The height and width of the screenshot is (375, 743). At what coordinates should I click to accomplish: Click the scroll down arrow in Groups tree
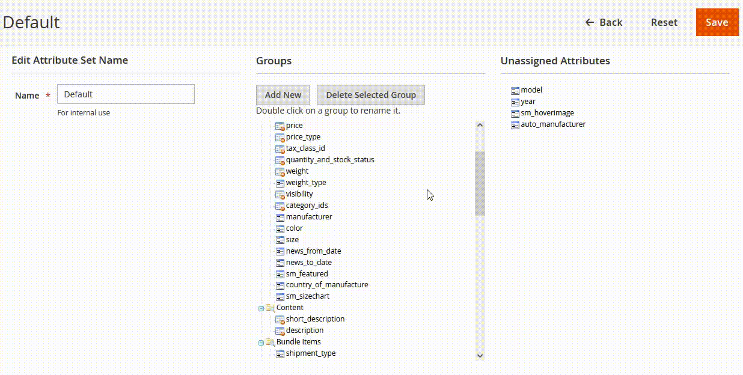pyautogui.click(x=480, y=355)
